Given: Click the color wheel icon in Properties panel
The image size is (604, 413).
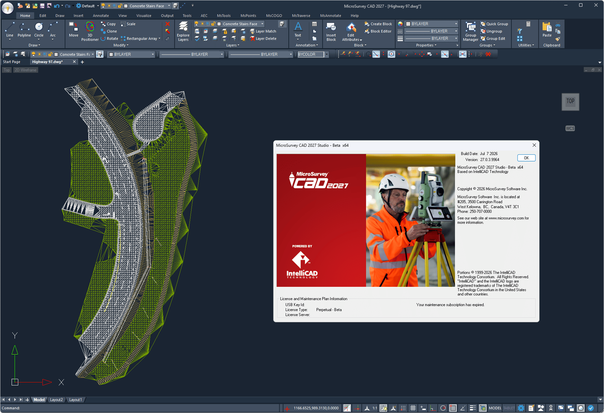Looking at the screenshot, I should tap(400, 24).
